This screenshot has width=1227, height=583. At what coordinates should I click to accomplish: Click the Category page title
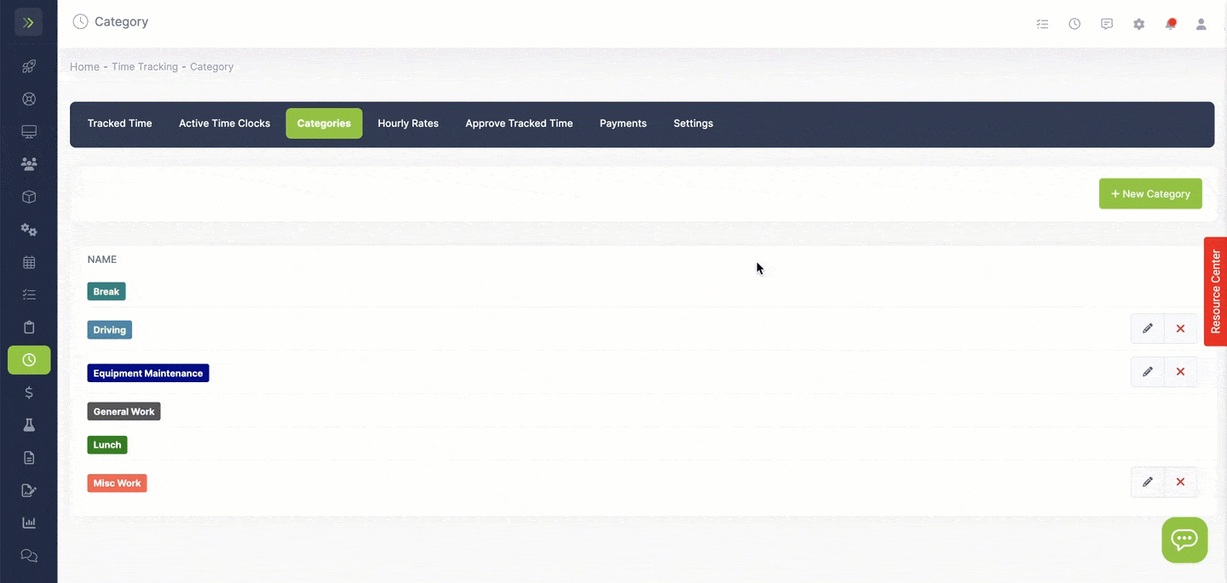(121, 22)
